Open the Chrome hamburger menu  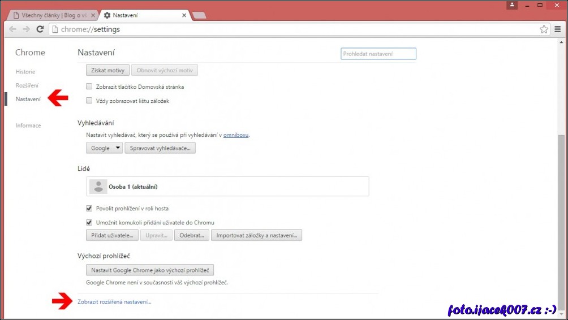pyautogui.click(x=558, y=29)
